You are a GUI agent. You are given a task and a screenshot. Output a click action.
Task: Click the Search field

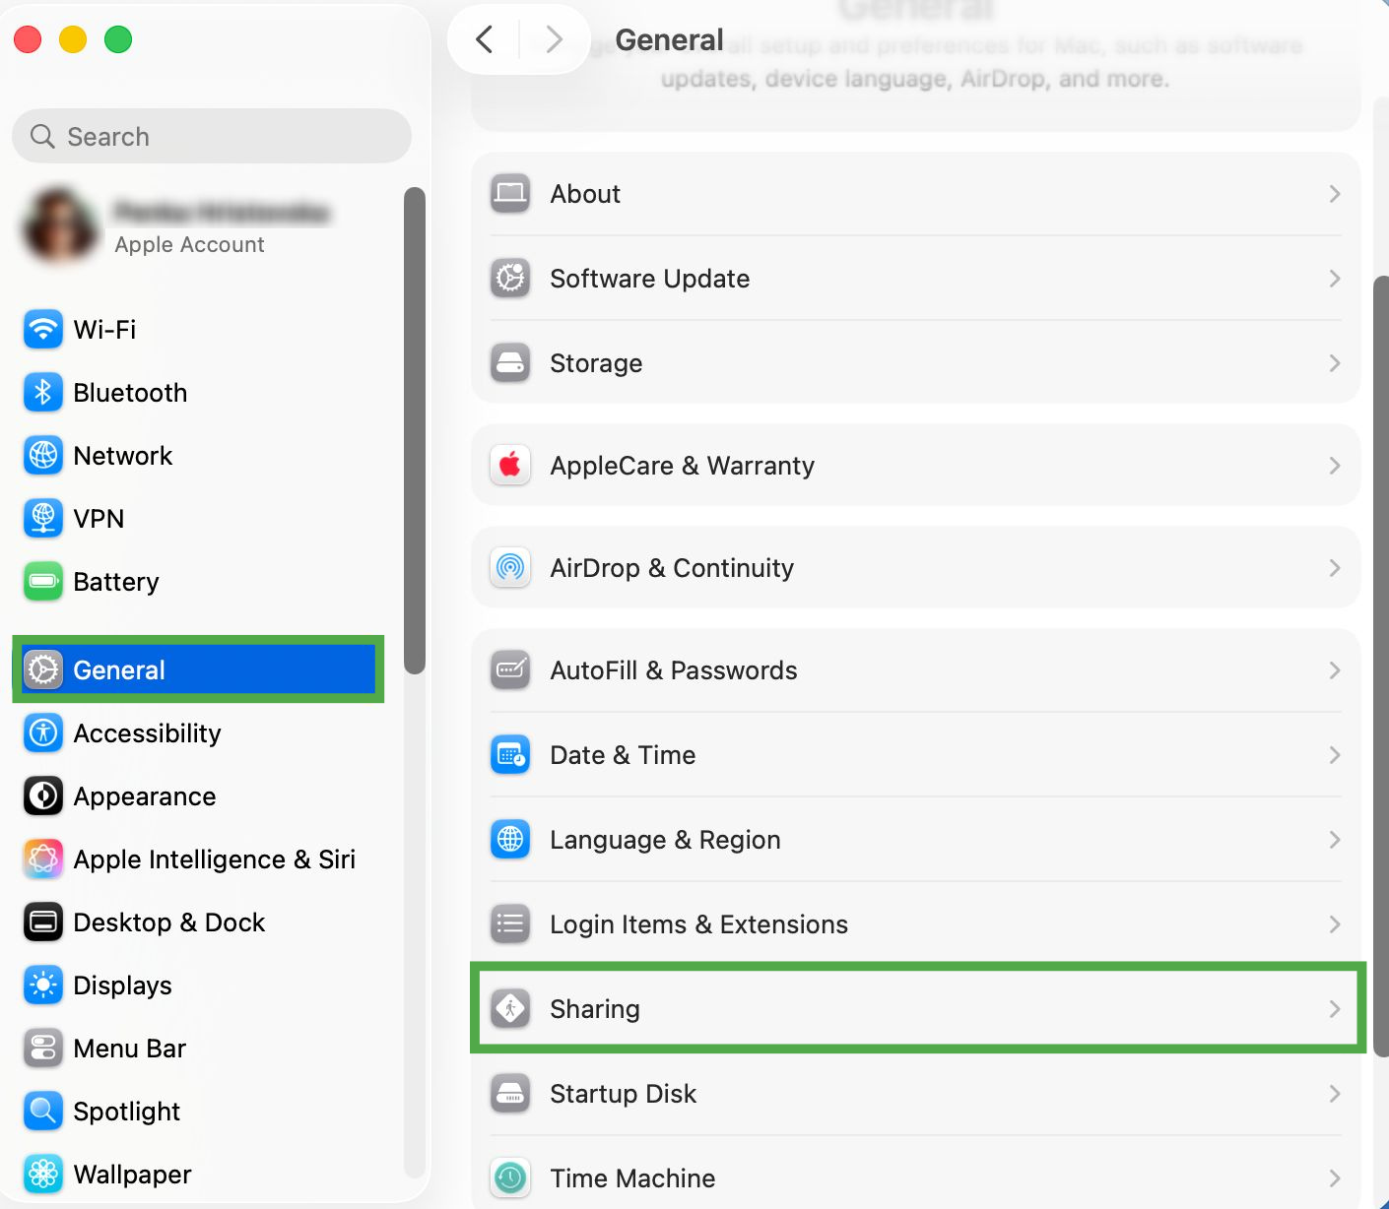point(212,136)
